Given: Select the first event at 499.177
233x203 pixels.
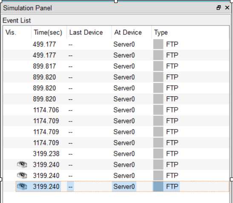Looking at the screenshot, I should tap(116, 44).
